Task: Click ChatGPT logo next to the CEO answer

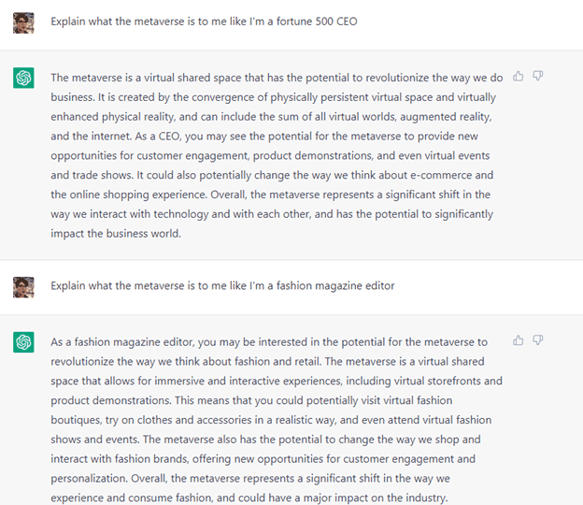Action: (23, 79)
